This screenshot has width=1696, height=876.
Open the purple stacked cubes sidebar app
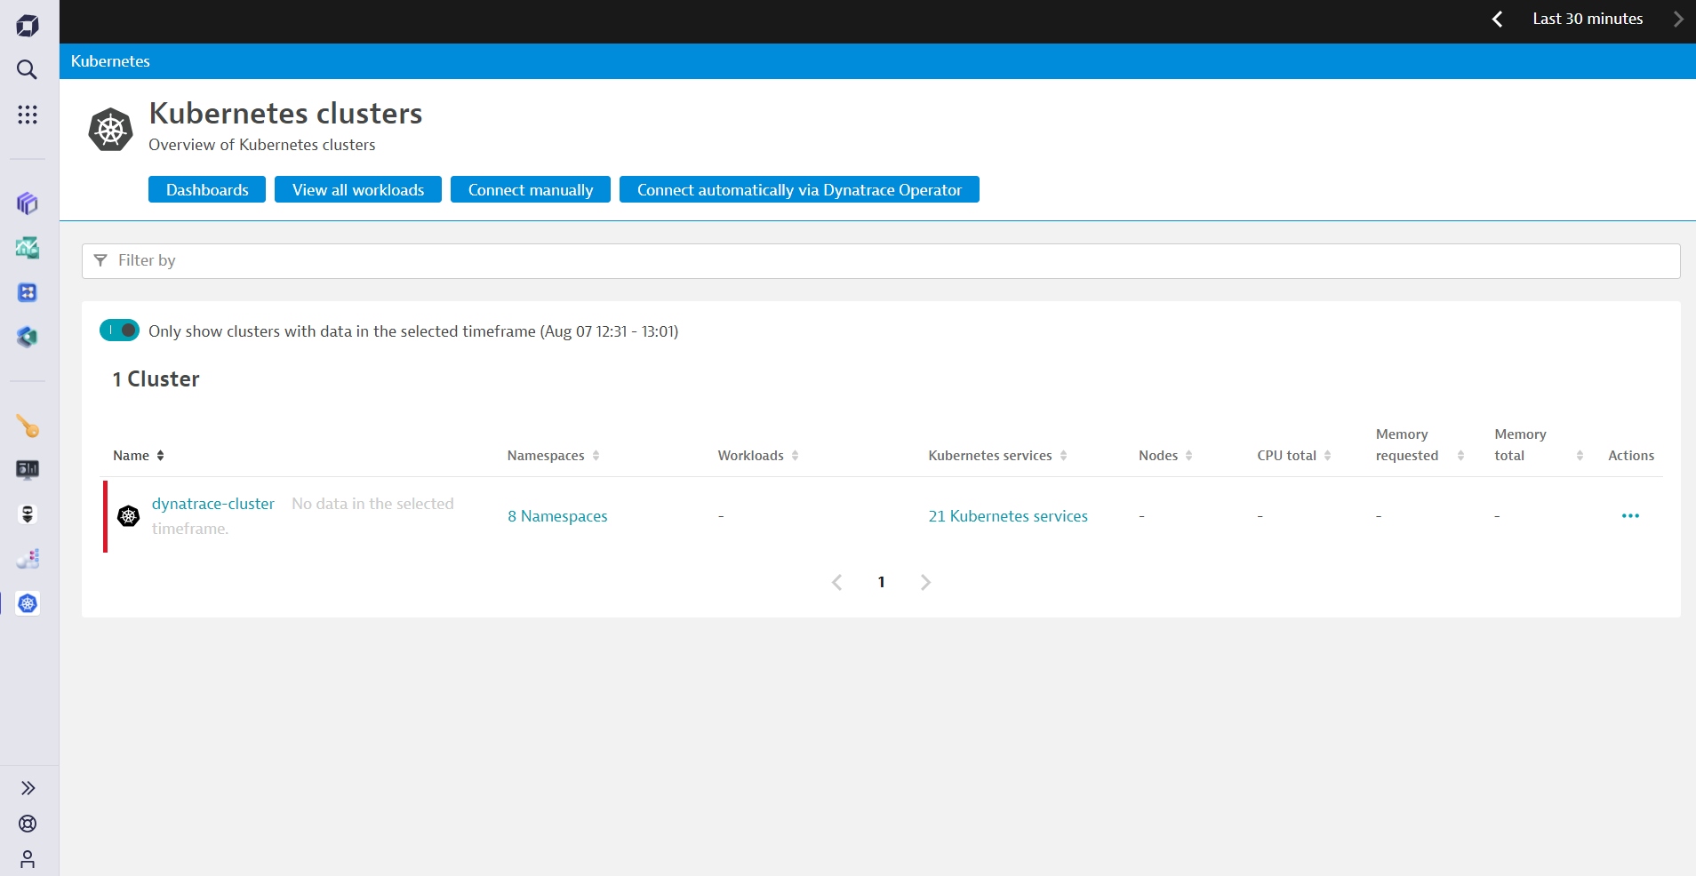pyautogui.click(x=28, y=203)
